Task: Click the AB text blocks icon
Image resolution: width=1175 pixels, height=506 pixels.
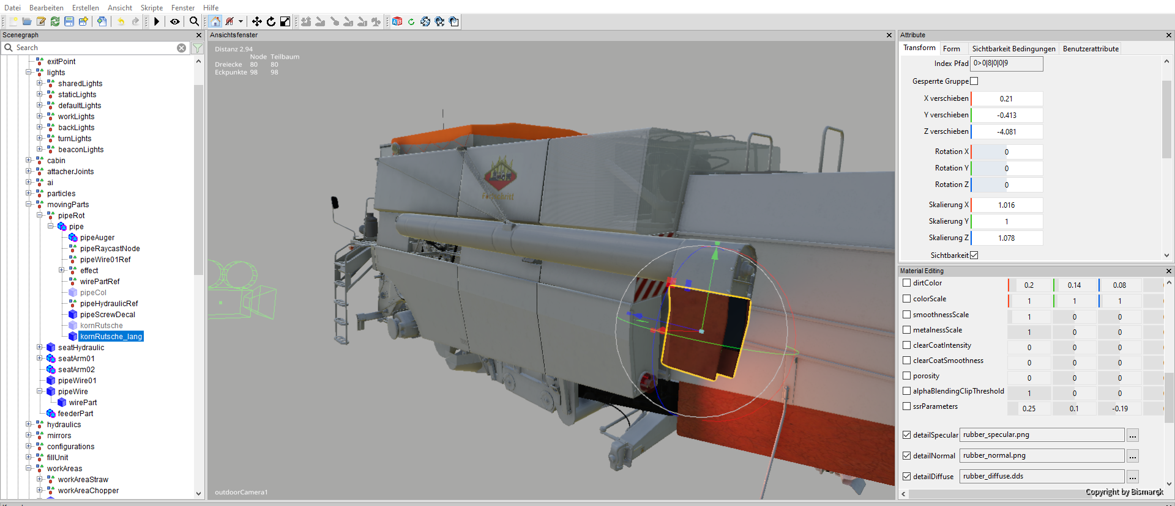Action: (x=397, y=21)
